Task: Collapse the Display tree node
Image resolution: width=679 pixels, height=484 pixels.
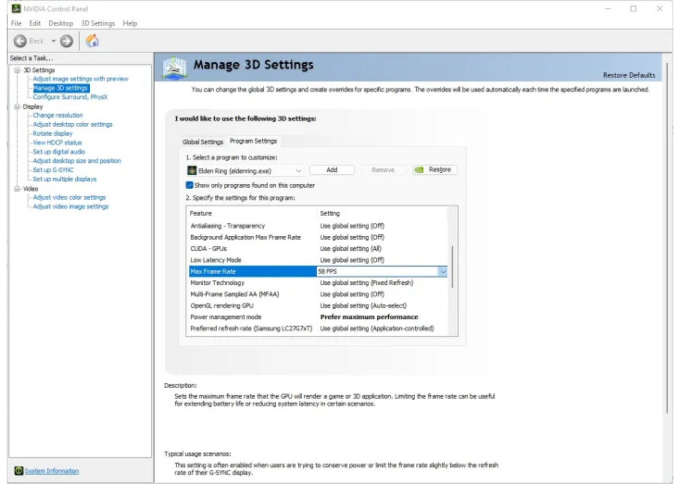Action: coord(17,107)
